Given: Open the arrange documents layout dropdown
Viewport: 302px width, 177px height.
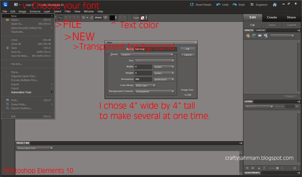Looking at the screenshot, I should coord(17,4).
